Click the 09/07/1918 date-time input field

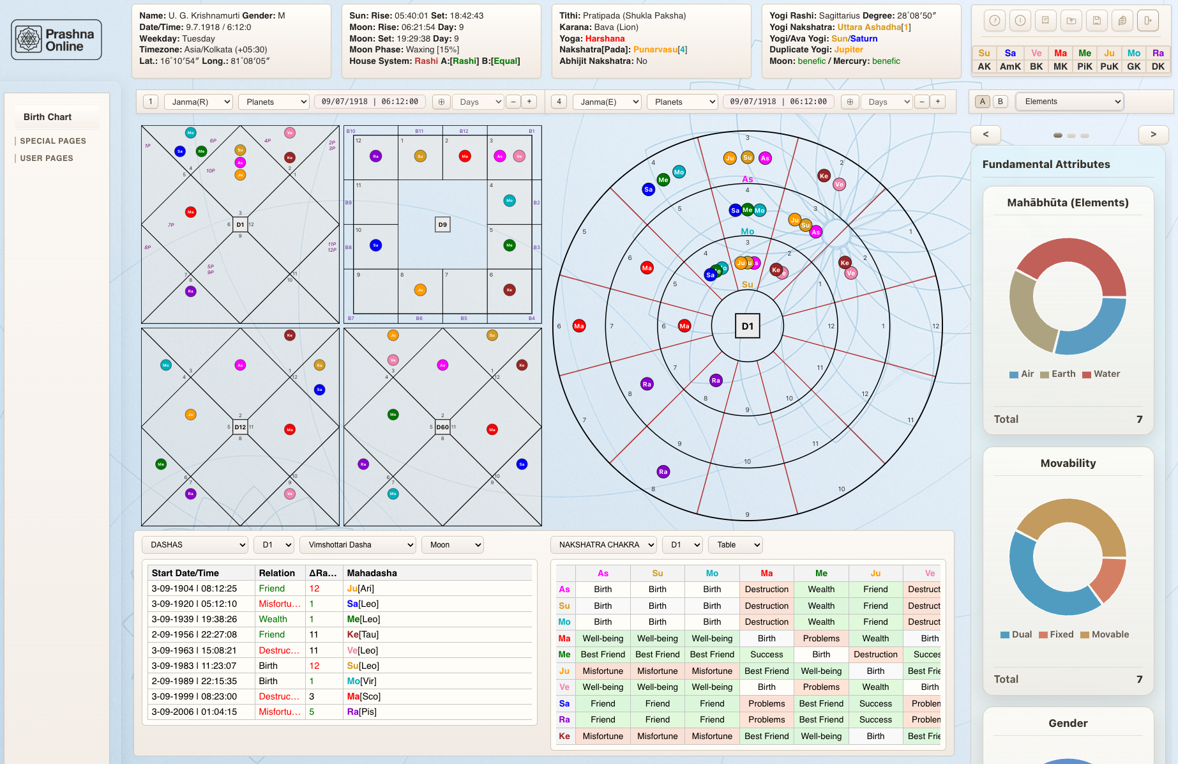370,101
